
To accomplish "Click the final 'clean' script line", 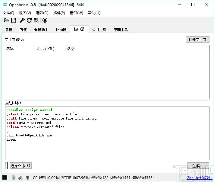I will click(11, 140).
